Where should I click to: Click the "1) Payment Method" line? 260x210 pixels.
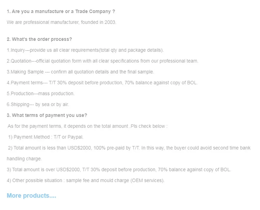pyautogui.click(x=46, y=137)
